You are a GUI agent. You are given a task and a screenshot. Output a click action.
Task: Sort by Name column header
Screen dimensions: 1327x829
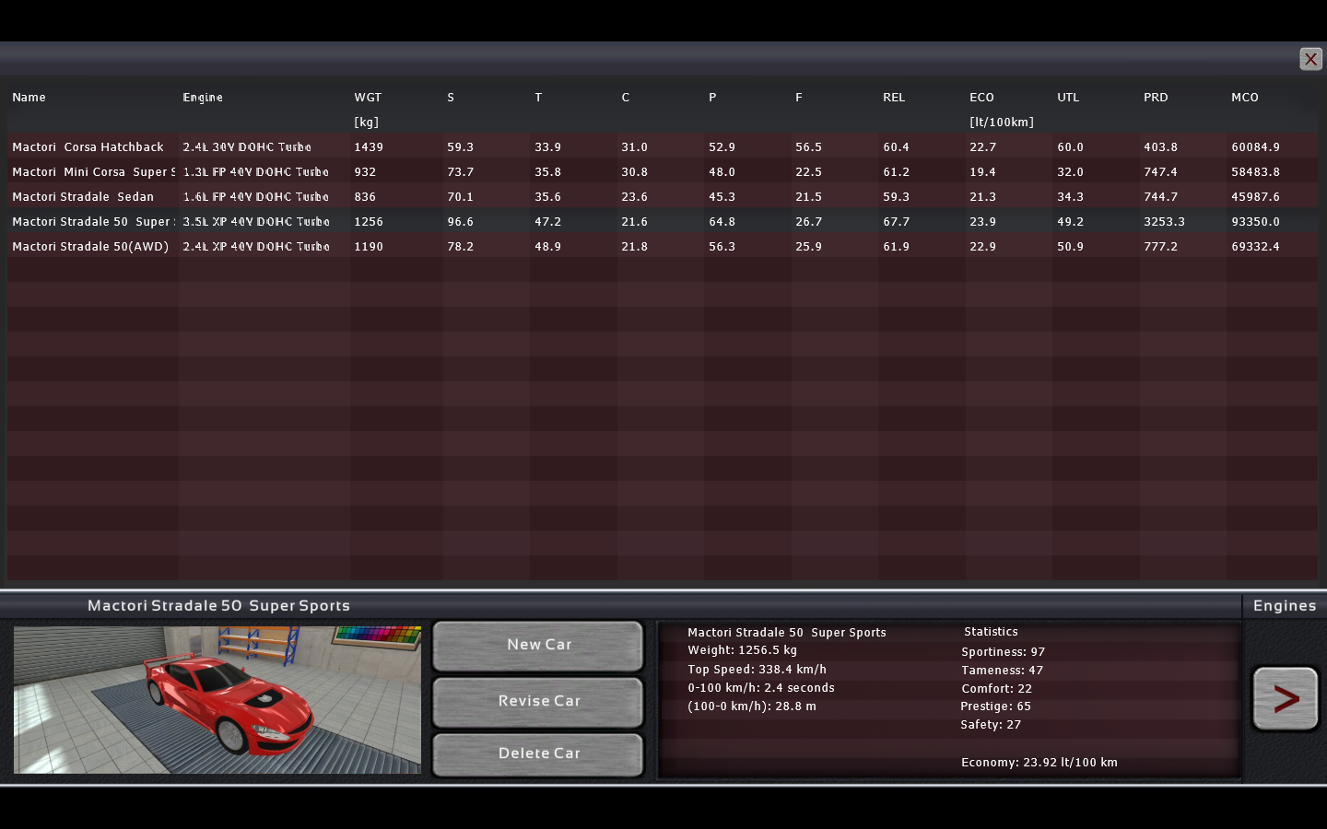coord(29,98)
